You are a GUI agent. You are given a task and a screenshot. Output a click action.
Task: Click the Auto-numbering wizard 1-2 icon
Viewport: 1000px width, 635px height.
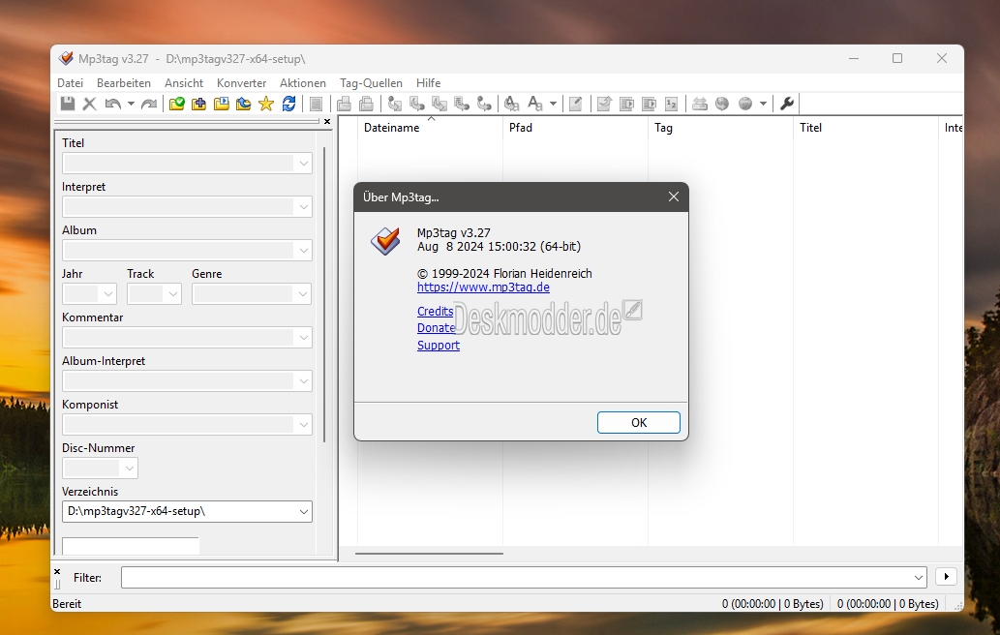click(671, 104)
